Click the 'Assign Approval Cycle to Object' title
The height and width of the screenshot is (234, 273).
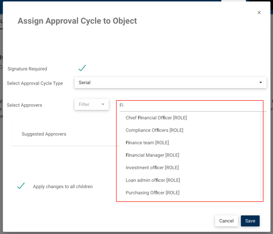click(77, 21)
